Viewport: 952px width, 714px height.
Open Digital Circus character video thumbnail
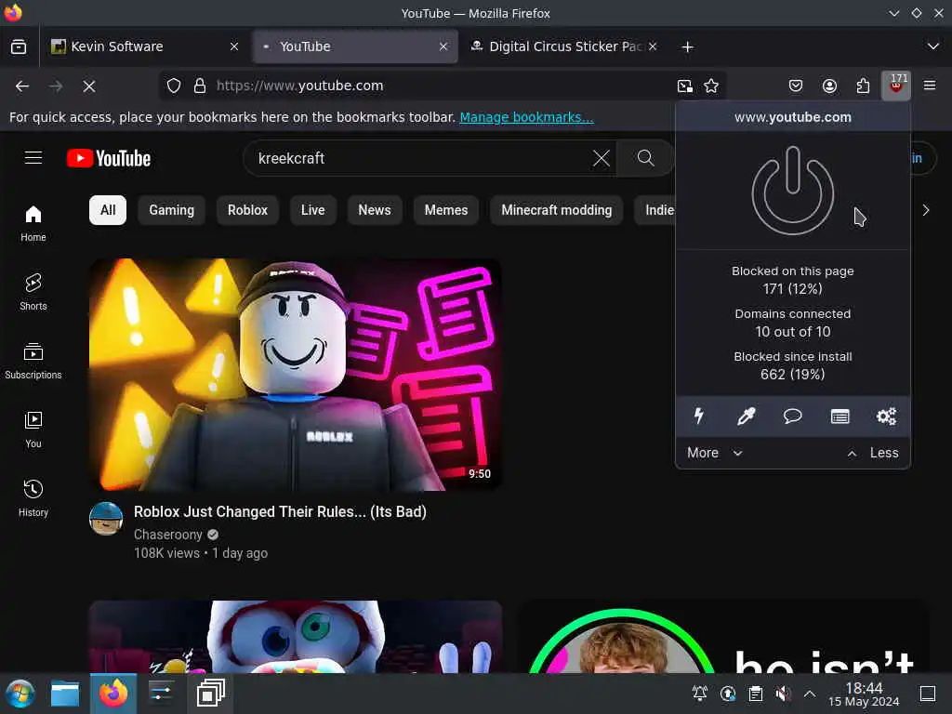tap(296, 636)
